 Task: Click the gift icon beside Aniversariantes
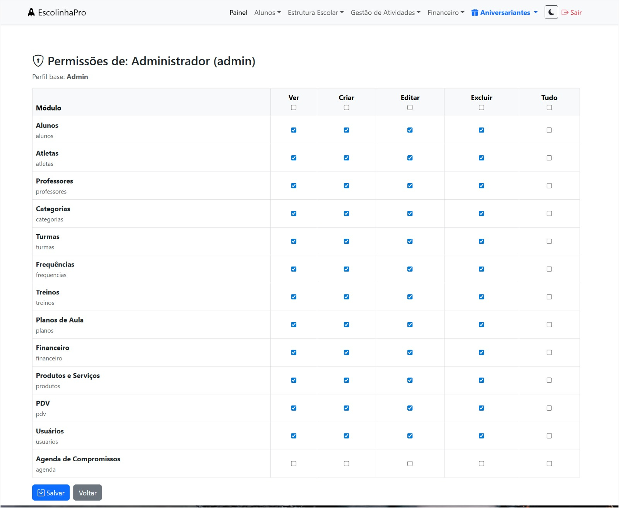click(475, 12)
